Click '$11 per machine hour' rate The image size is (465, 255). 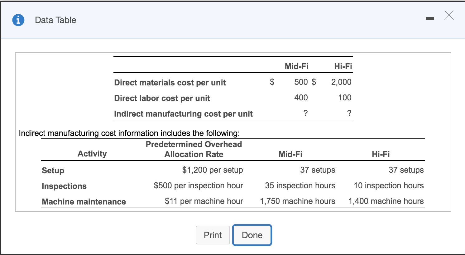(x=204, y=201)
